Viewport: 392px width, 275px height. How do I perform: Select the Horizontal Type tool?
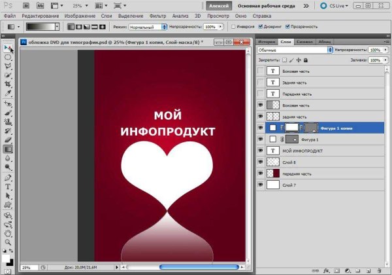8,186
